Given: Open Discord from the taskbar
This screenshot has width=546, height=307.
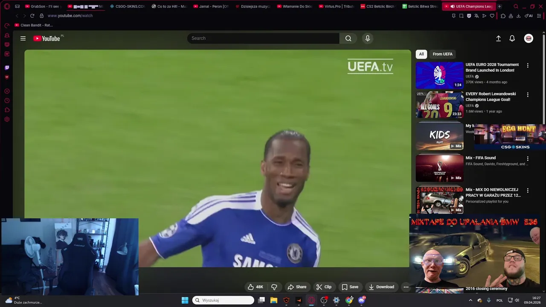Looking at the screenshot, I should click(362, 300).
